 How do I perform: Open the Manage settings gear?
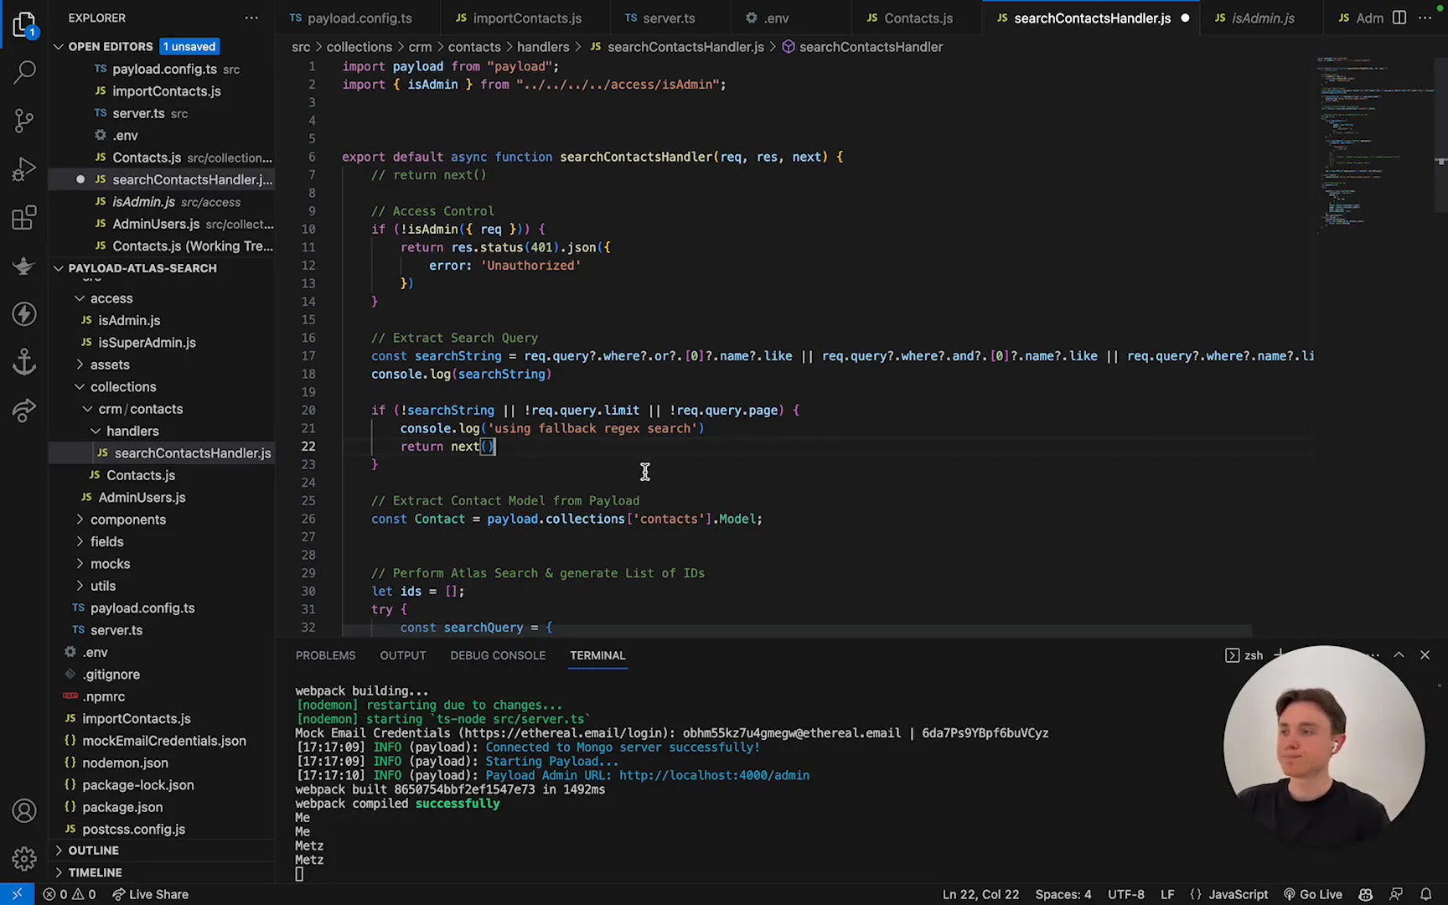24,859
